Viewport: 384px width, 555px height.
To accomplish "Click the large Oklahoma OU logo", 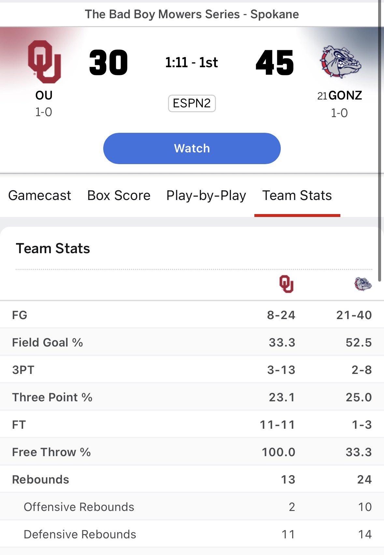I will coord(45,62).
